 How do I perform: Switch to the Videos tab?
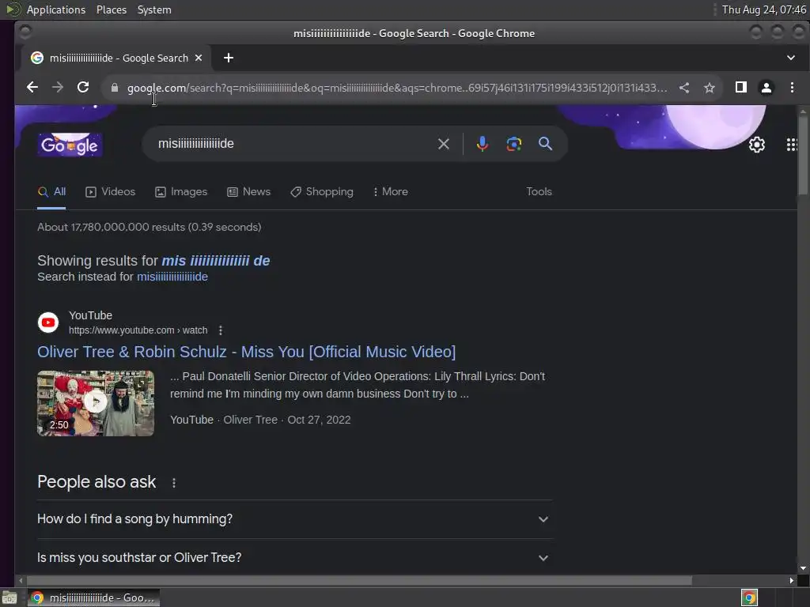[110, 192]
